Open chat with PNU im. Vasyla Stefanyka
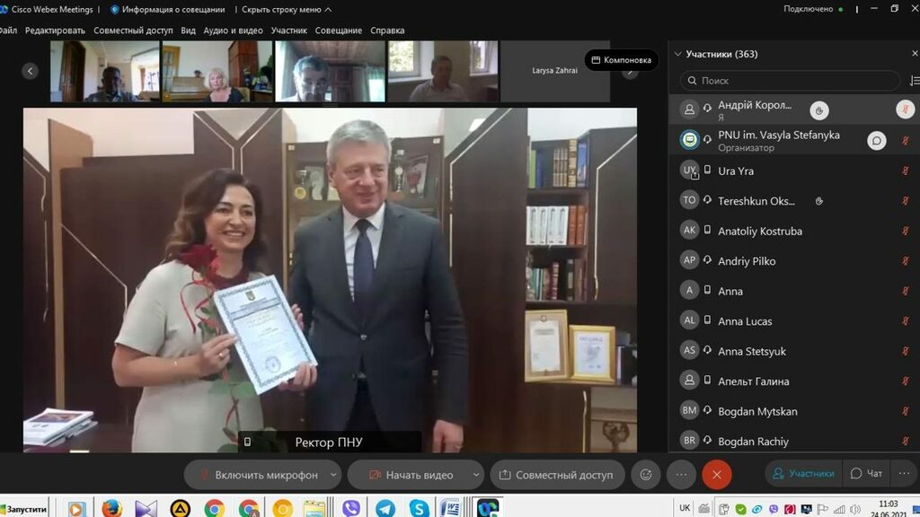920x517 pixels. 876,141
